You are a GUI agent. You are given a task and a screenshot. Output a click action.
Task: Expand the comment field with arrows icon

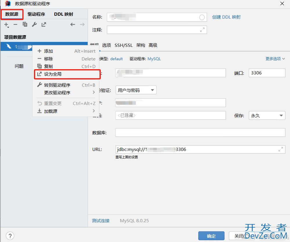(202, 30)
